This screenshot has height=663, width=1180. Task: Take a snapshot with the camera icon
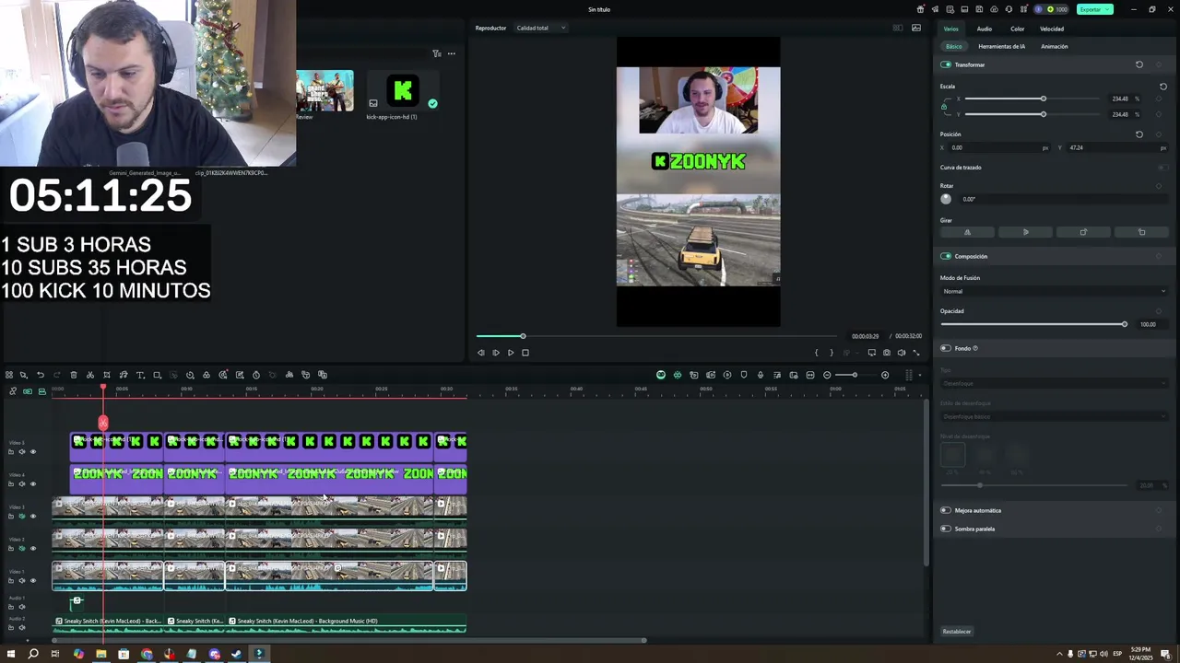887,353
